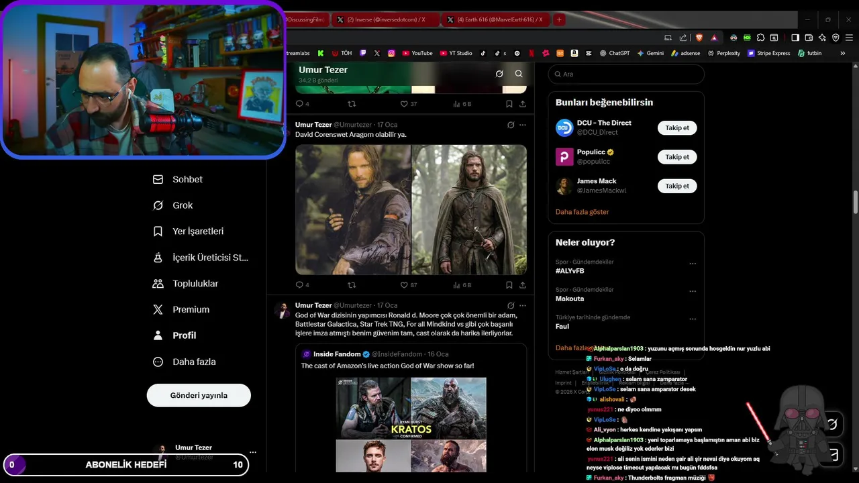
Task: Like the Aragorn post with 87 likes
Action: [408, 285]
